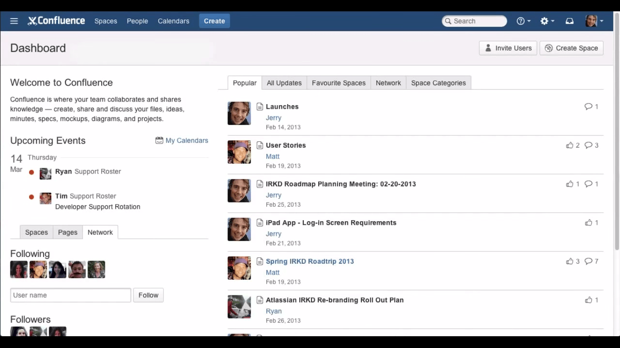Click the comment icon on Spring IRKD Roadtrip 2013

[589, 261]
